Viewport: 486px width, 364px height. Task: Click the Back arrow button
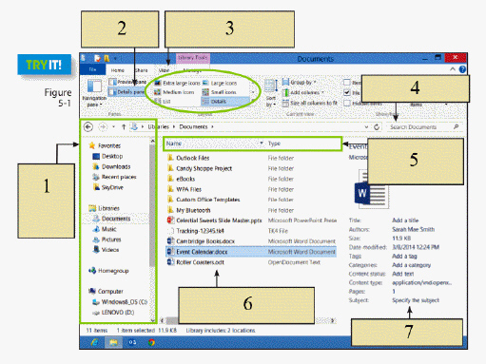pos(88,127)
